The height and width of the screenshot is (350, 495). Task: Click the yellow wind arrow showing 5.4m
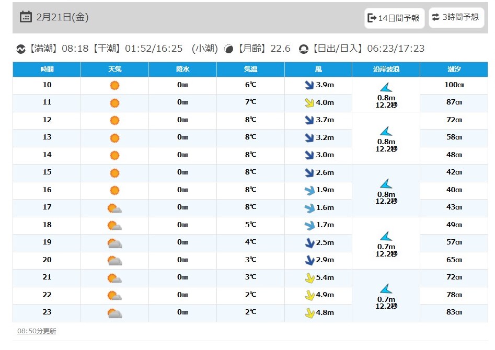point(309,278)
